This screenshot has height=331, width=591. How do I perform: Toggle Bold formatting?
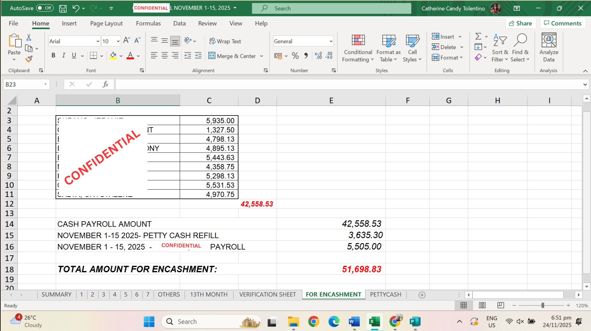click(53, 56)
